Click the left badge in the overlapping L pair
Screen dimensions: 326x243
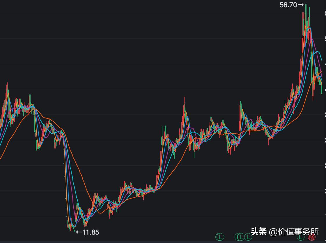click(x=238, y=237)
